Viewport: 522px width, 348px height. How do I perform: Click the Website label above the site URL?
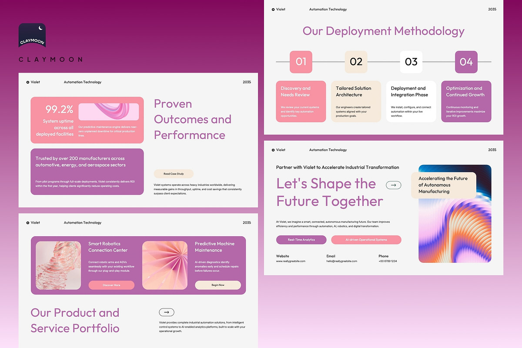[282, 256]
